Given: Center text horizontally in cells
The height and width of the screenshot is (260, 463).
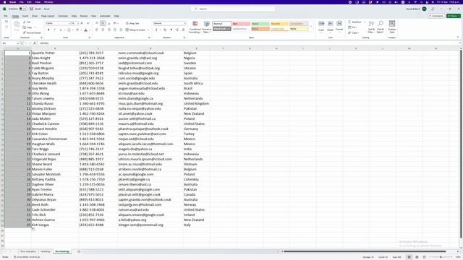Looking at the screenshot, I should (103, 30).
